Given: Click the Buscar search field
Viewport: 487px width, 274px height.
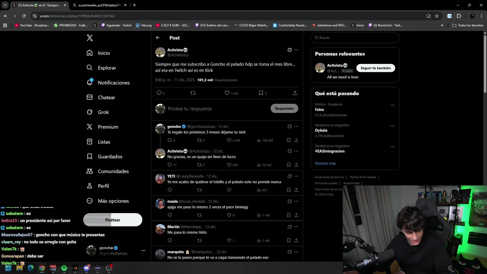Looking at the screenshot, I should [x=355, y=38].
